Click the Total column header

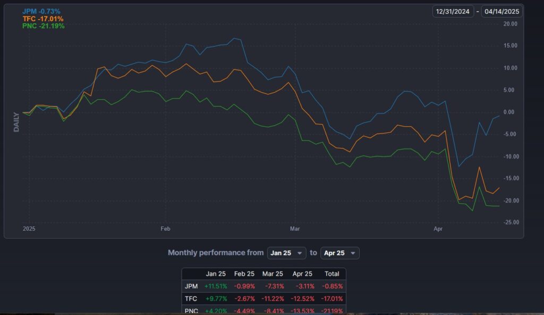[x=332, y=274]
